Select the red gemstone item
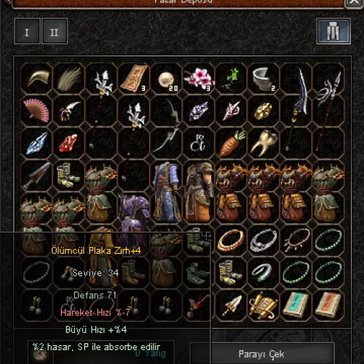 (x=68, y=143)
